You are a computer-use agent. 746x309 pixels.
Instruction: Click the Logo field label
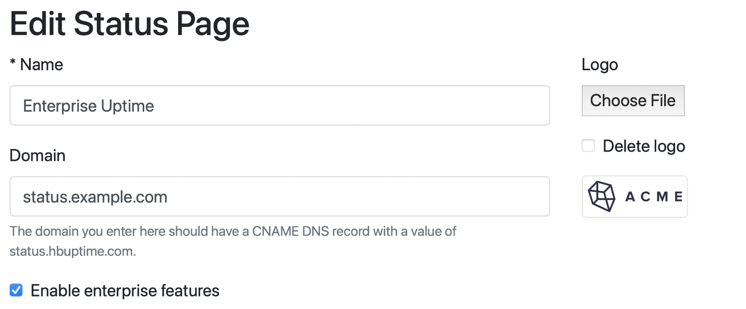[x=600, y=65]
